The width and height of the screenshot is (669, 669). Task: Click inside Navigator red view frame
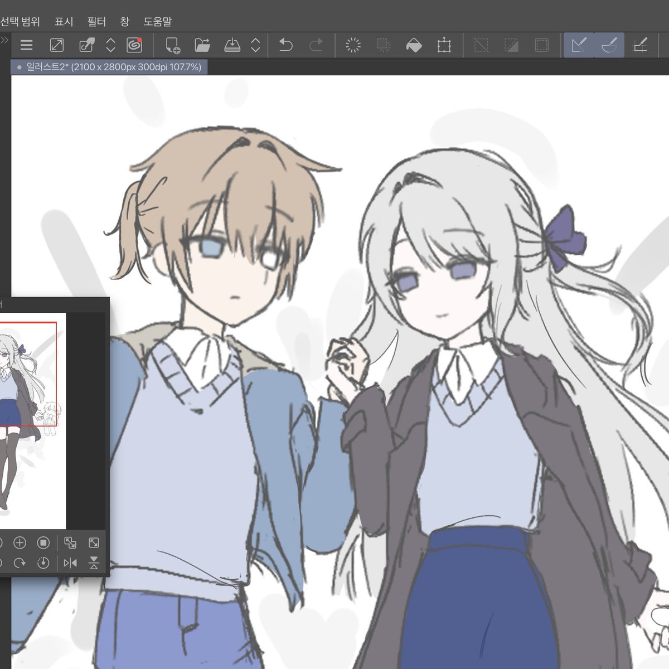coord(28,374)
